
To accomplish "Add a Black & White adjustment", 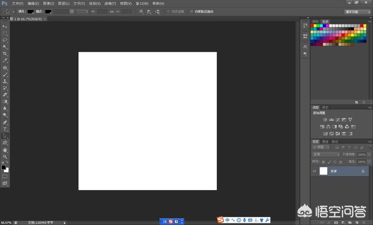I will point(335,127).
